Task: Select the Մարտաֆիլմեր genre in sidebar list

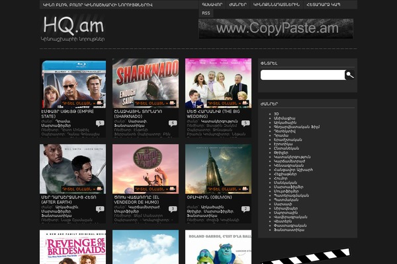Action: coord(288,187)
